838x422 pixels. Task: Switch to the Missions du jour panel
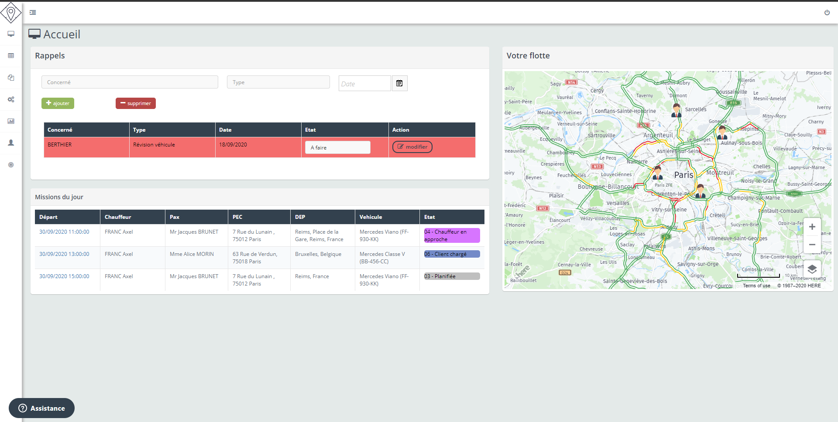click(59, 197)
